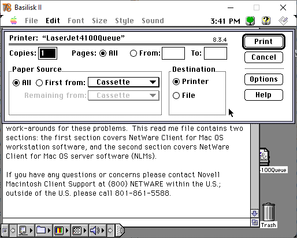The width and height of the screenshot is (297, 238).
Task: Click the 8.3.4 driver version text
Action: pyautogui.click(x=220, y=40)
